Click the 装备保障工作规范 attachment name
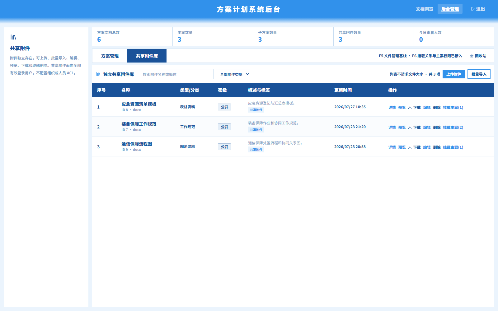The width and height of the screenshot is (498, 311). pyautogui.click(x=139, y=124)
